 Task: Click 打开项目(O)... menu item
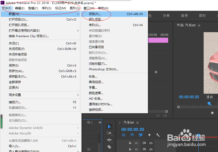(x=41, y=19)
